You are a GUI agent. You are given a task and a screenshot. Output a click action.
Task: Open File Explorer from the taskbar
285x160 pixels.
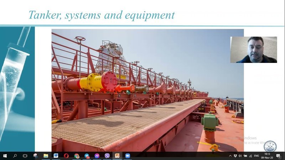coord(46,156)
